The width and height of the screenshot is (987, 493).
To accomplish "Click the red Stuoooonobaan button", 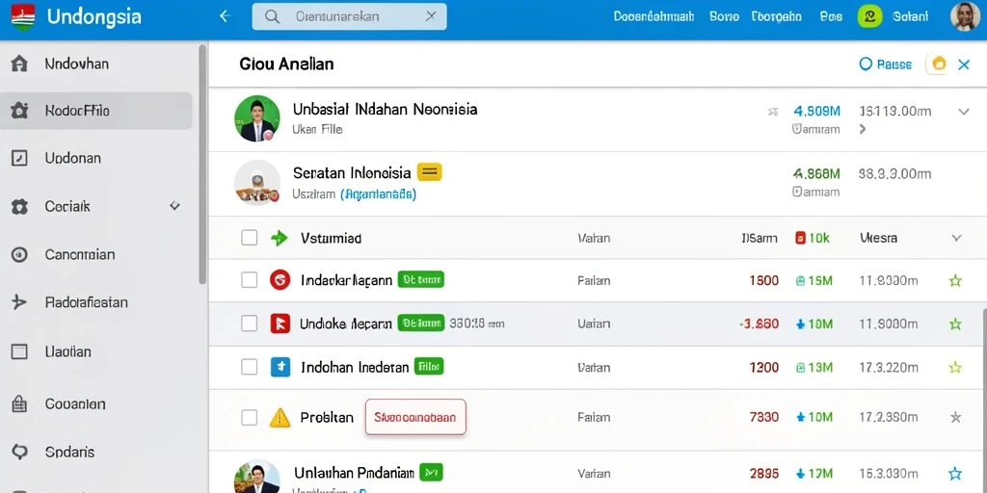I will (415, 417).
